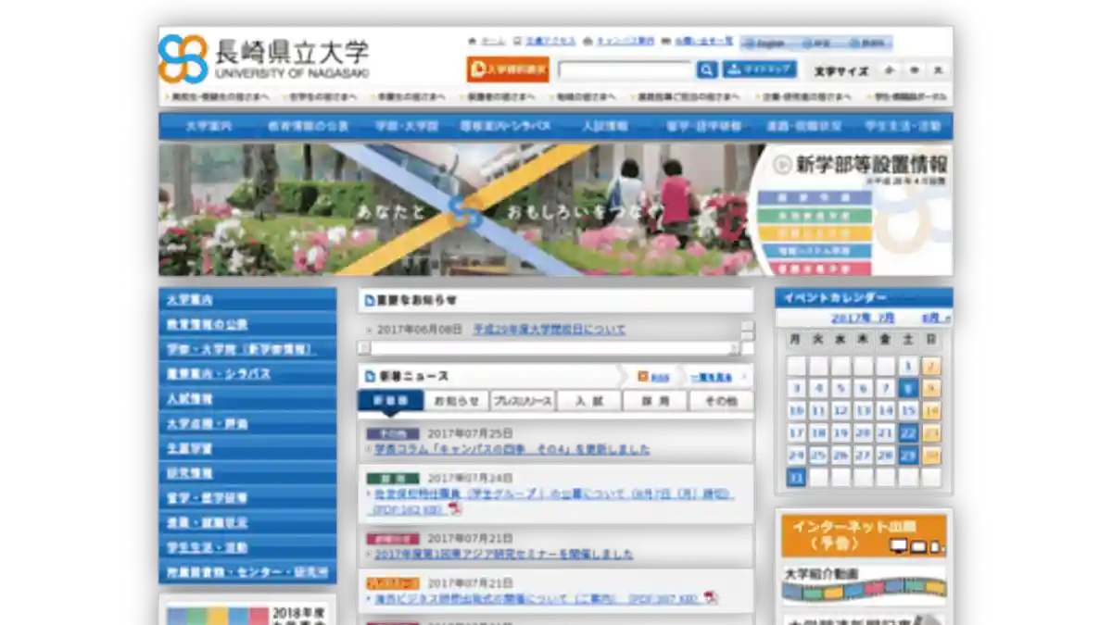The image size is (1112, 625).
Task: Click the search magnifier icon
Action: coord(707,69)
